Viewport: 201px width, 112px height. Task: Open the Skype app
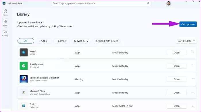(x=177, y=52)
